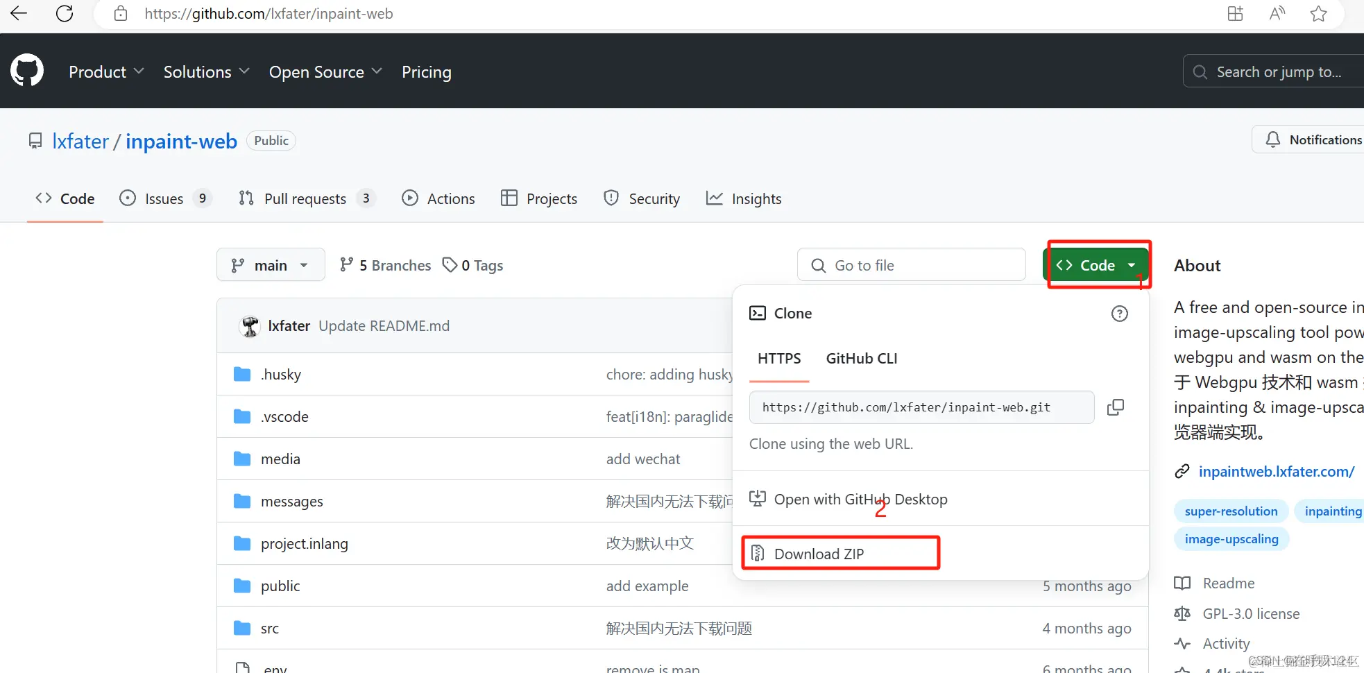Open the media folder icon
The image size is (1364, 673).
pos(242,459)
